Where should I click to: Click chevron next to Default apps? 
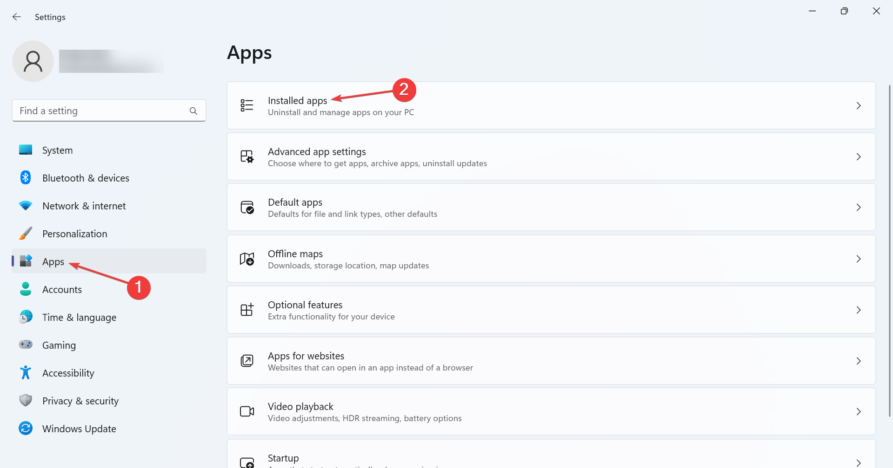tap(859, 208)
